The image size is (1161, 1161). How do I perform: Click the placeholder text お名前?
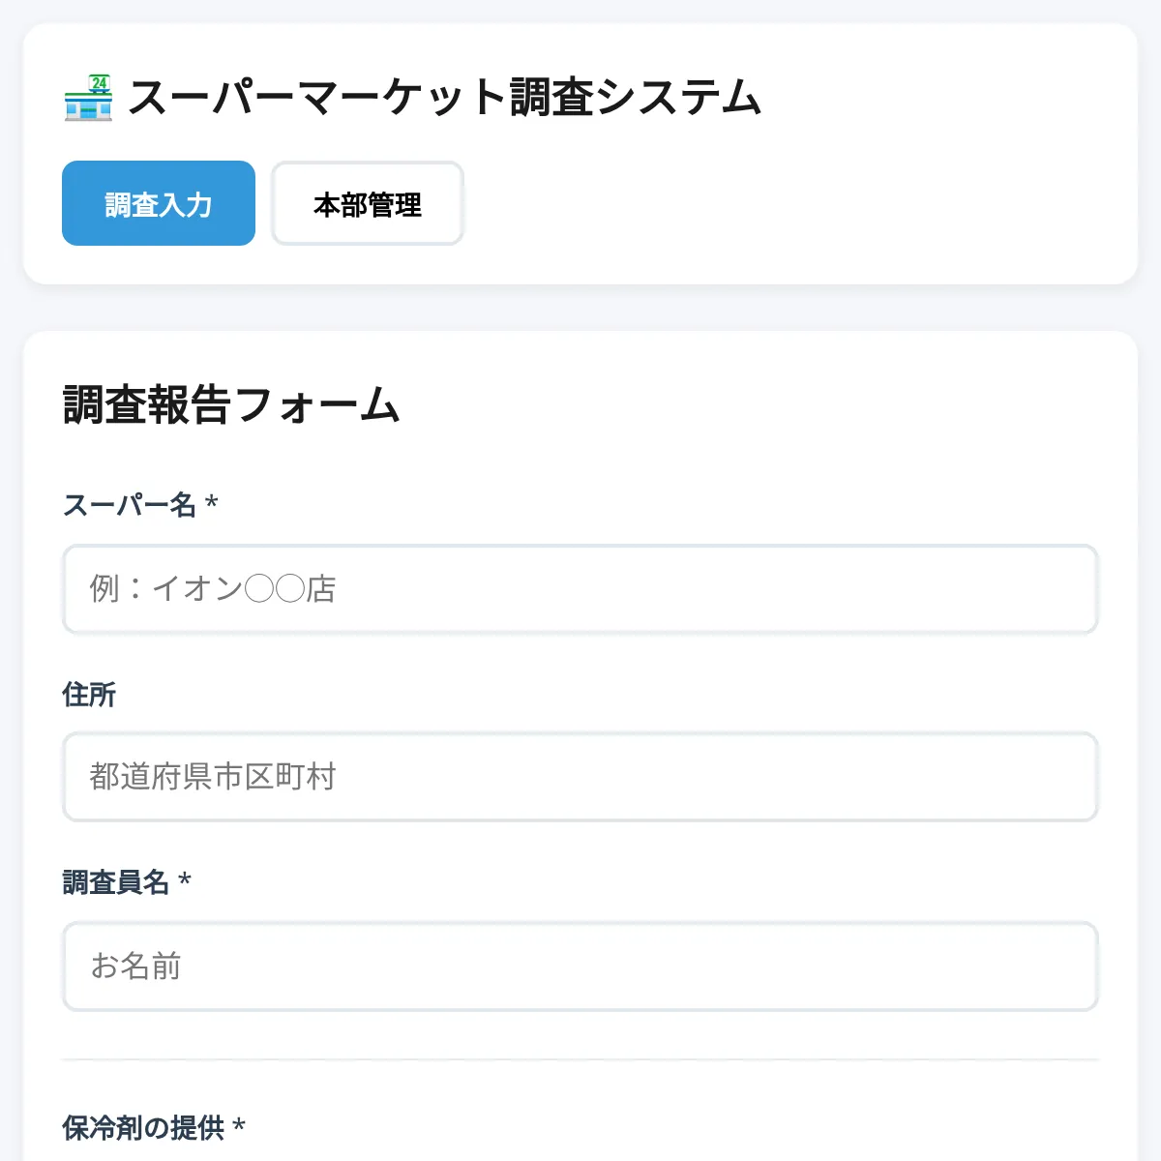coord(136,967)
